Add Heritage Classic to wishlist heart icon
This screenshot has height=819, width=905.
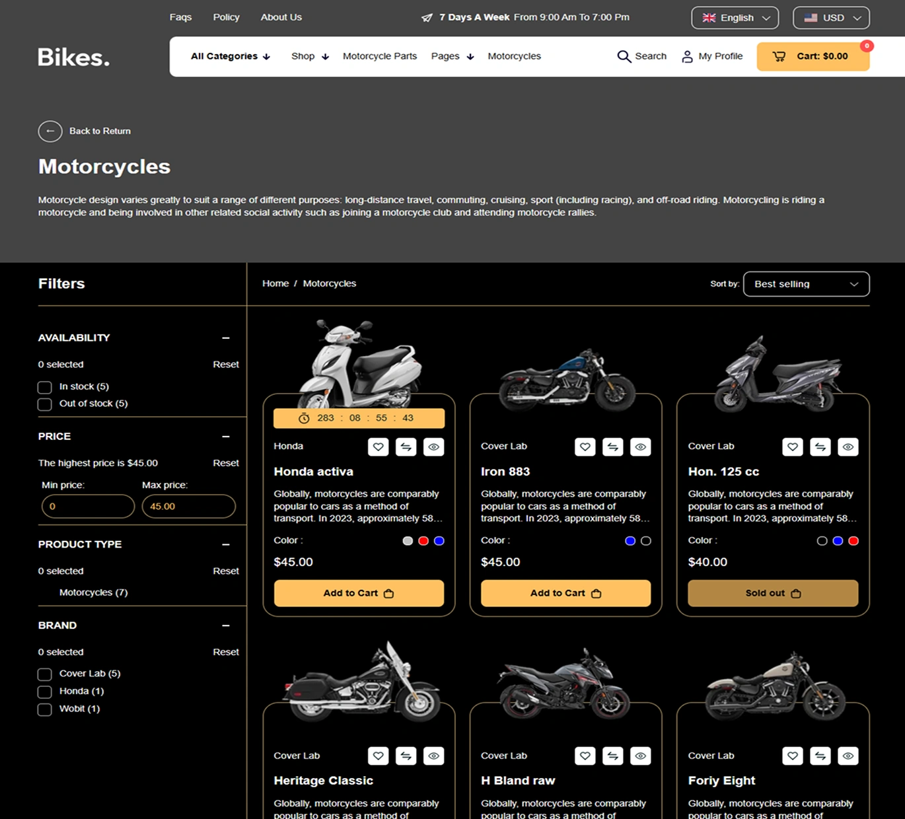tap(378, 756)
